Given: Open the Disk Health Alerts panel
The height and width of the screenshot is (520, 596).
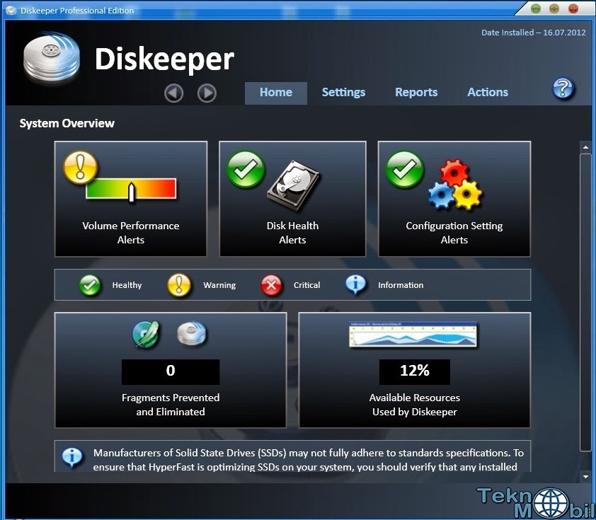Looking at the screenshot, I should tap(292, 199).
